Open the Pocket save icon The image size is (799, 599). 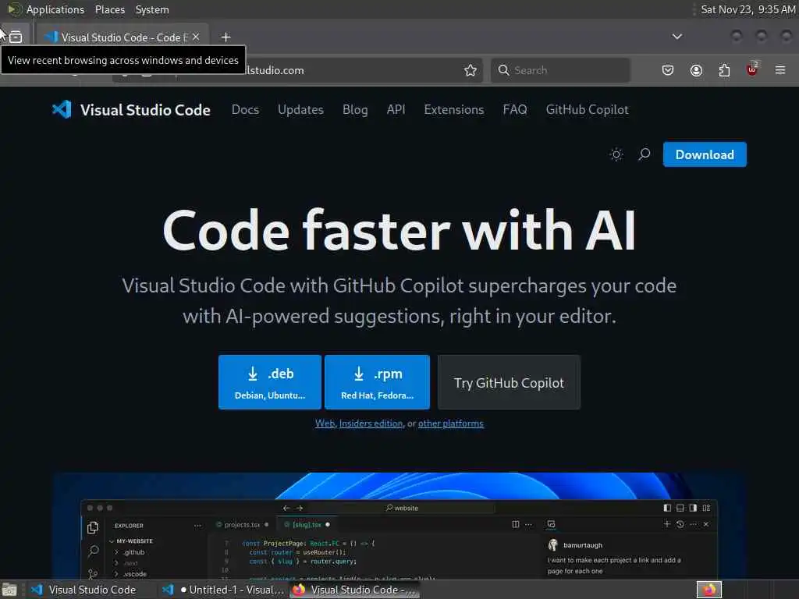click(x=668, y=70)
